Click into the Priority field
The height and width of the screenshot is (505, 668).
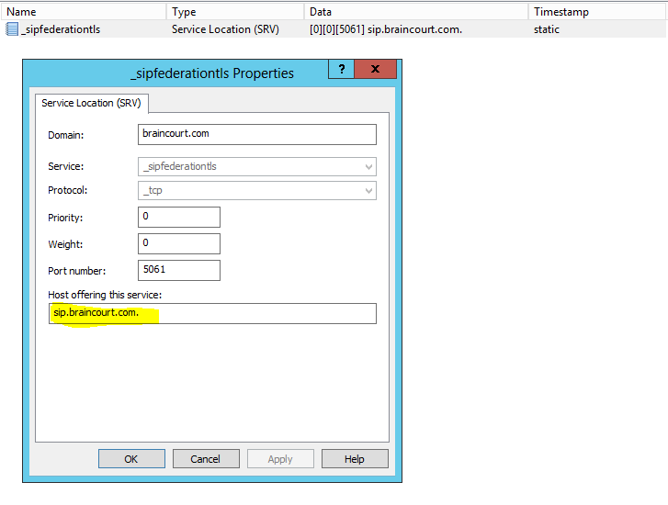[x=179, y=218]
